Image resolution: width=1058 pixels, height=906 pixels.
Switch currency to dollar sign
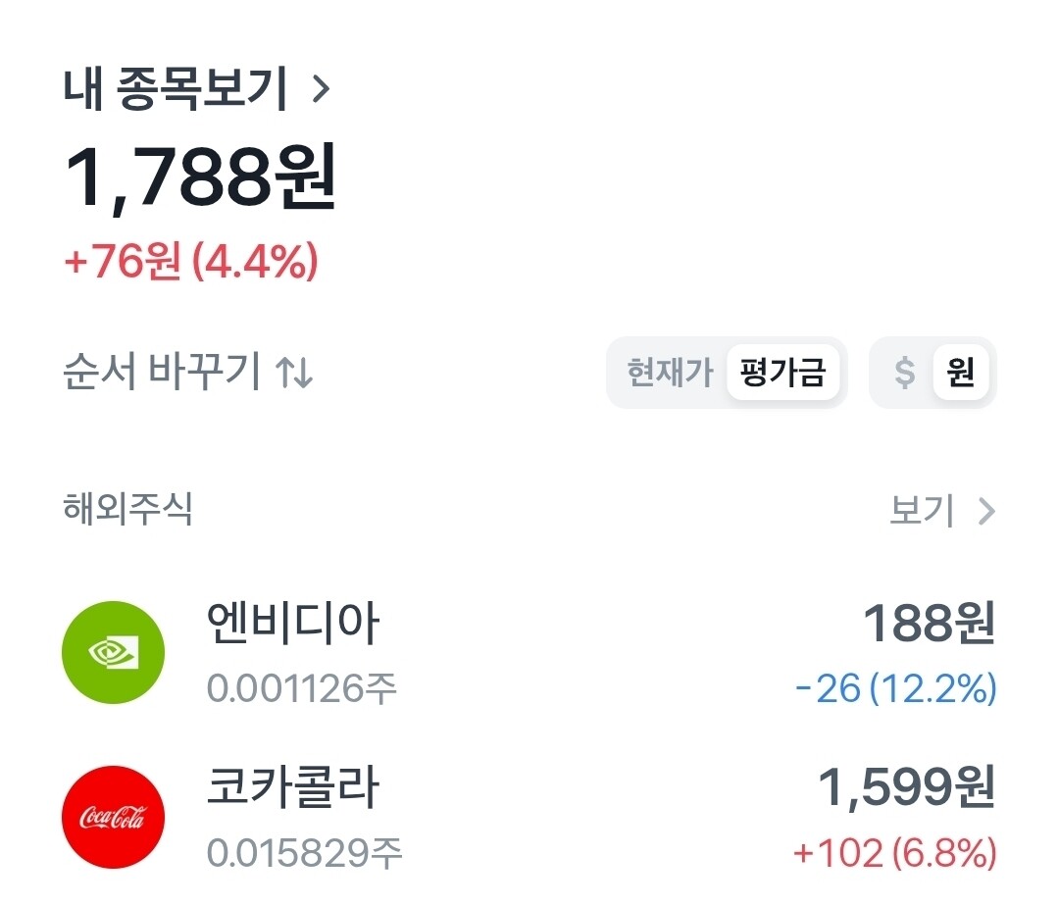(904, 373)
